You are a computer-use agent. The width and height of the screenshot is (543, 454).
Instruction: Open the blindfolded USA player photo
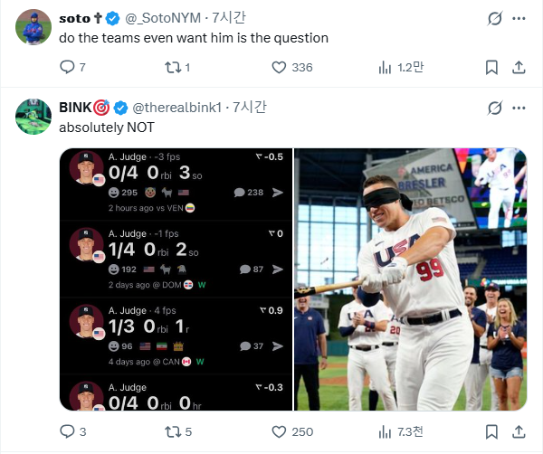click(410, 279)
